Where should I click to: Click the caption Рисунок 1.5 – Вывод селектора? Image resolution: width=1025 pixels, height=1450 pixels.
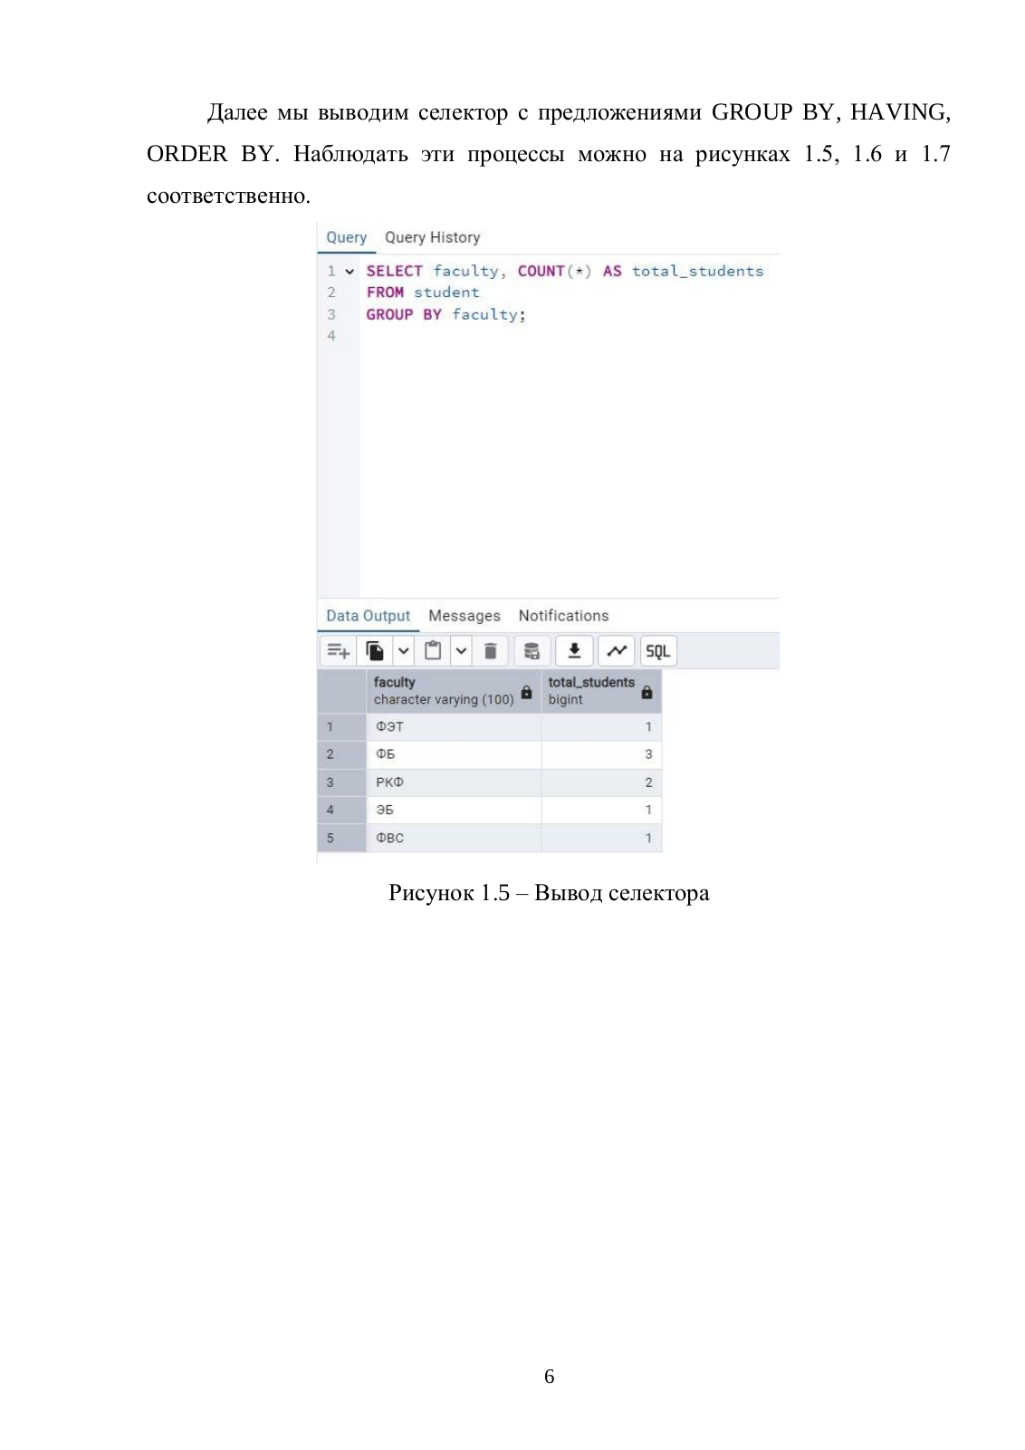pyautogui.click(x=549, y=893)
